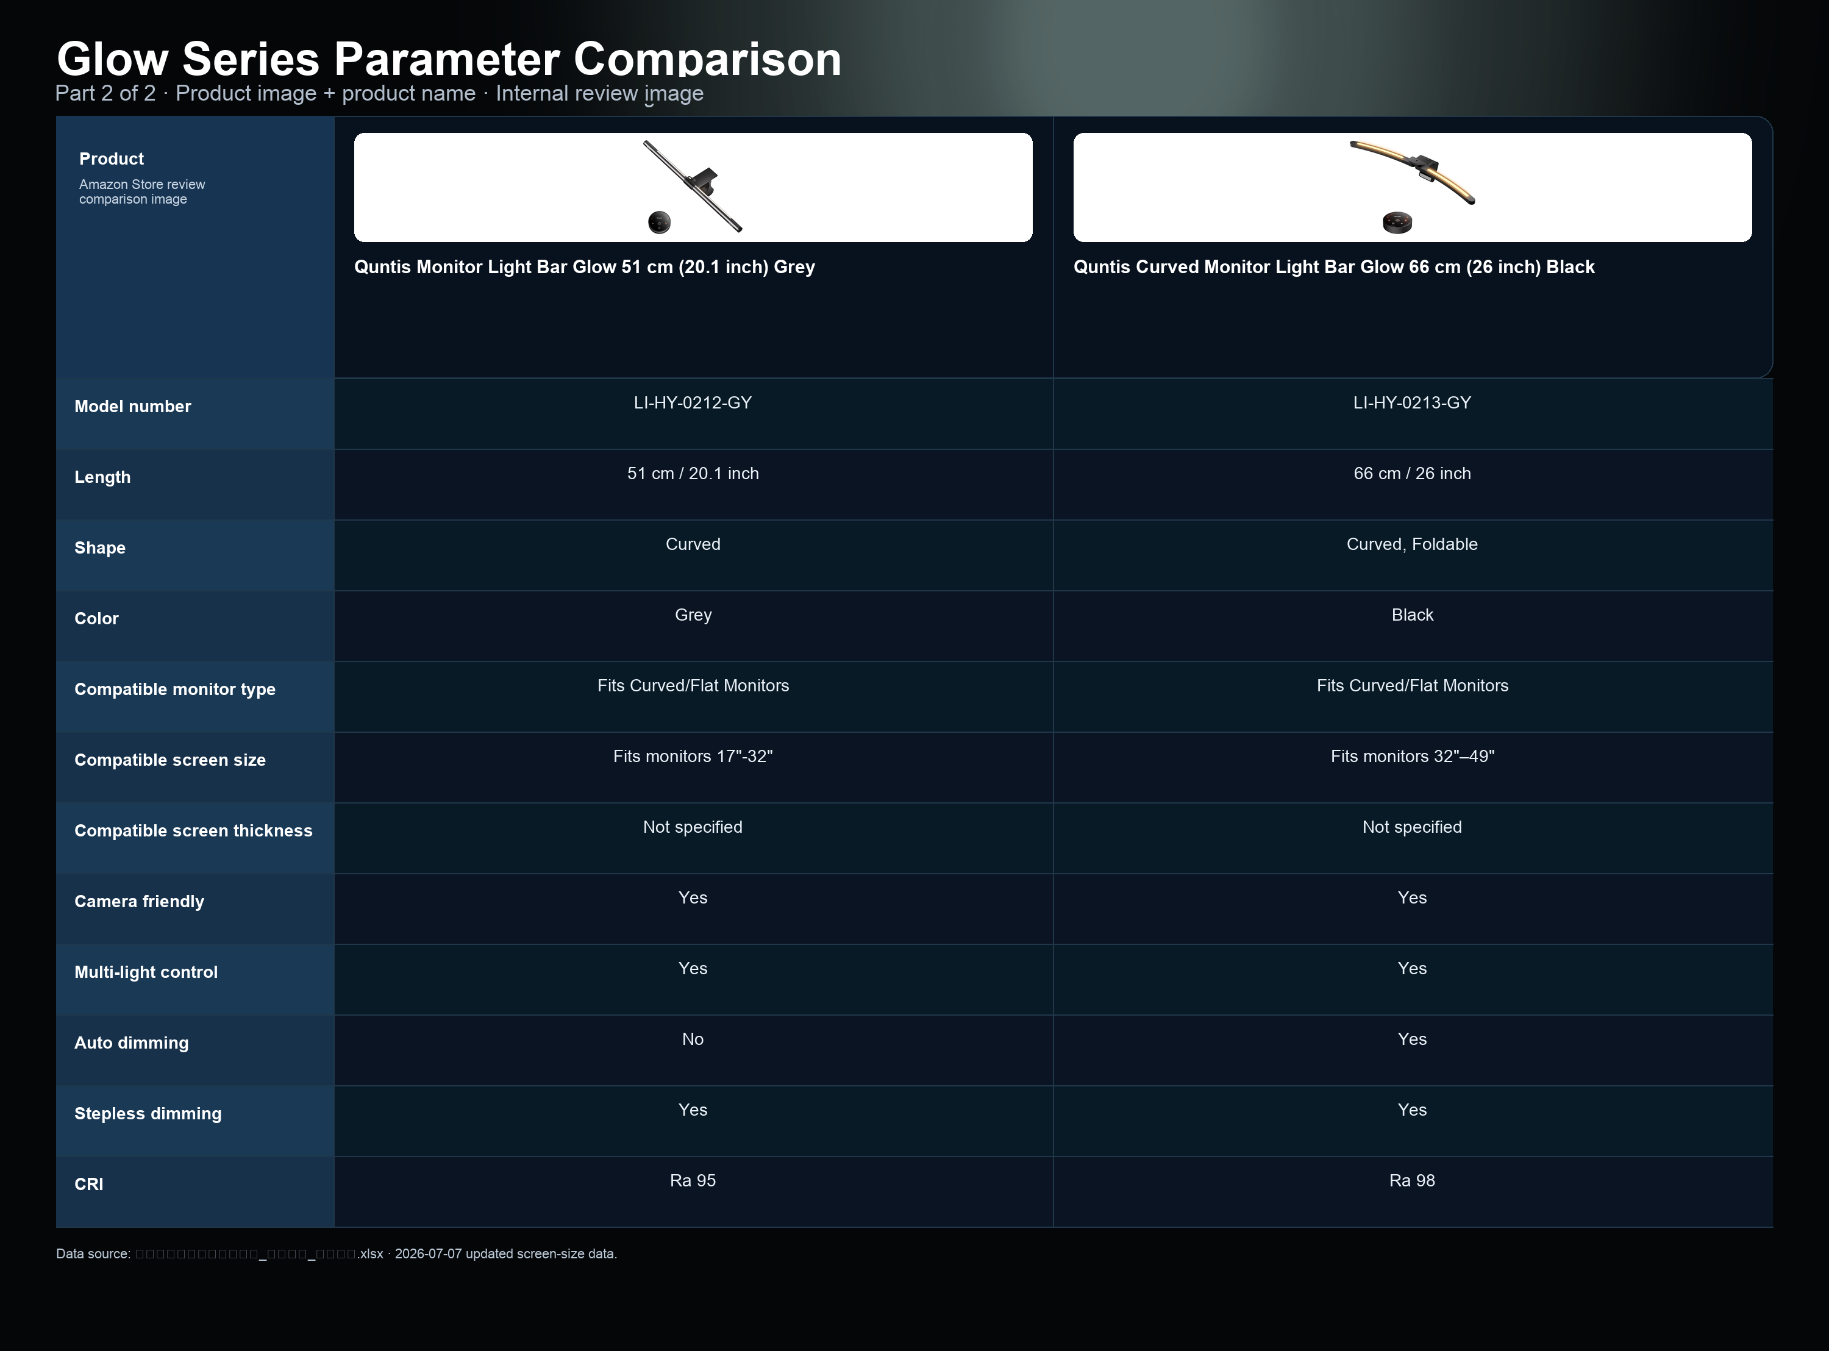Select Stepless dimming "Yes" for grey model
1829x1351 pixels.
pos(693,1110)
